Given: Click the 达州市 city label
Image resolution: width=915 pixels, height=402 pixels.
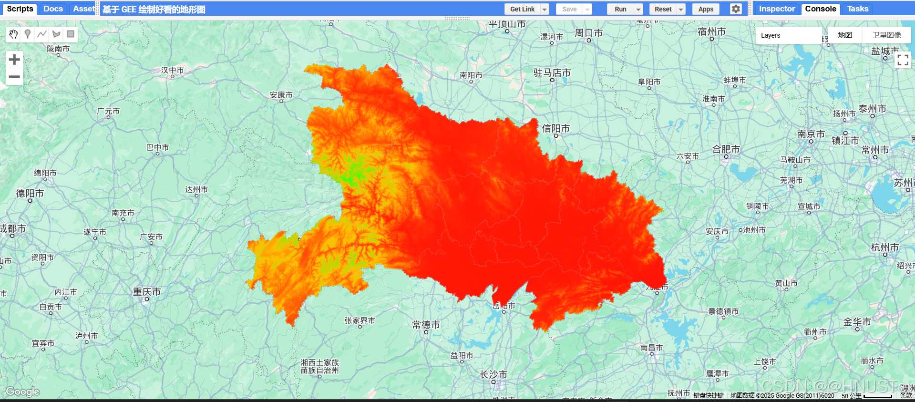Looking at the screenshot, I should click(x=196, y=189).
